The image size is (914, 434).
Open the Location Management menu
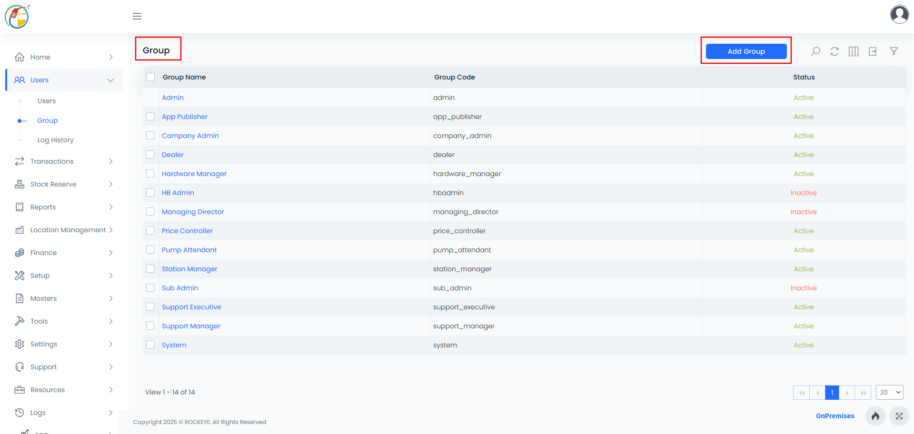click(x=64, y=230)
